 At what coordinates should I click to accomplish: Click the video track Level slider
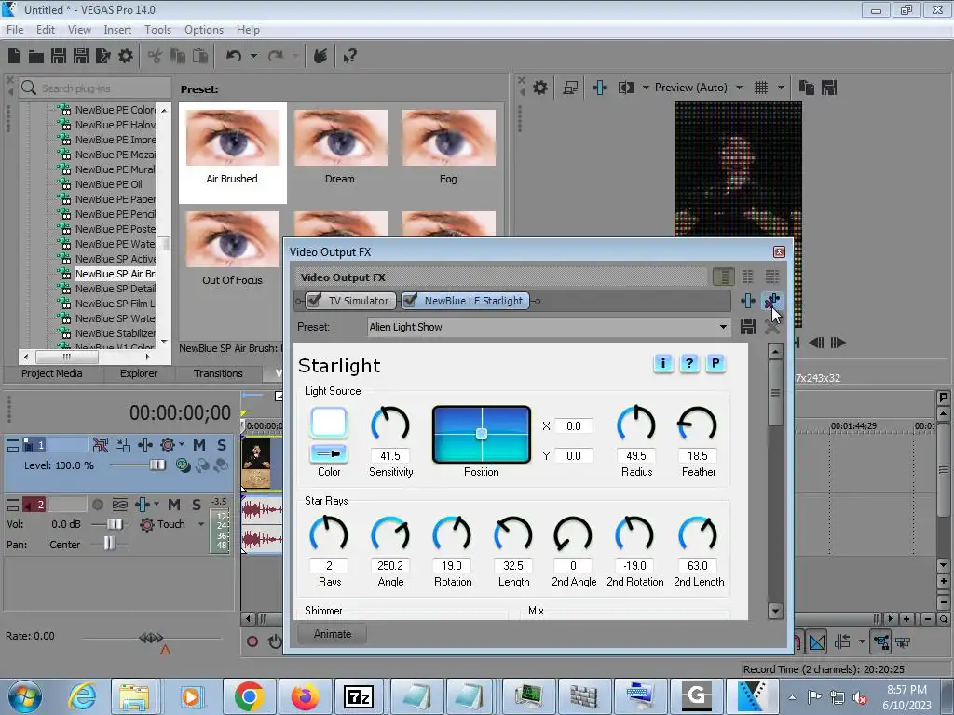point(157,465)
